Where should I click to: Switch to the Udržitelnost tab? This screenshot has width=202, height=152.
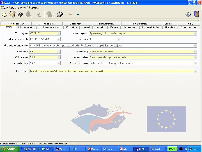[x=75, y=24]
